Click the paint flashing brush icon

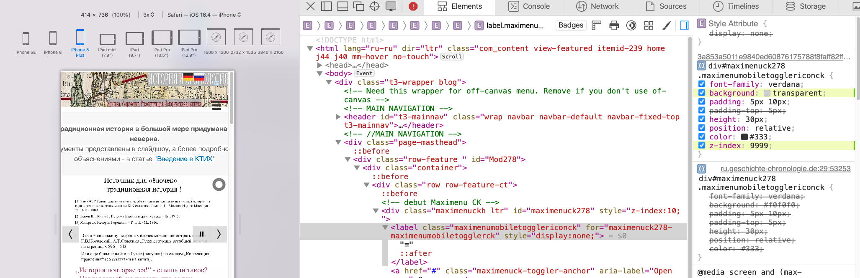666,25
